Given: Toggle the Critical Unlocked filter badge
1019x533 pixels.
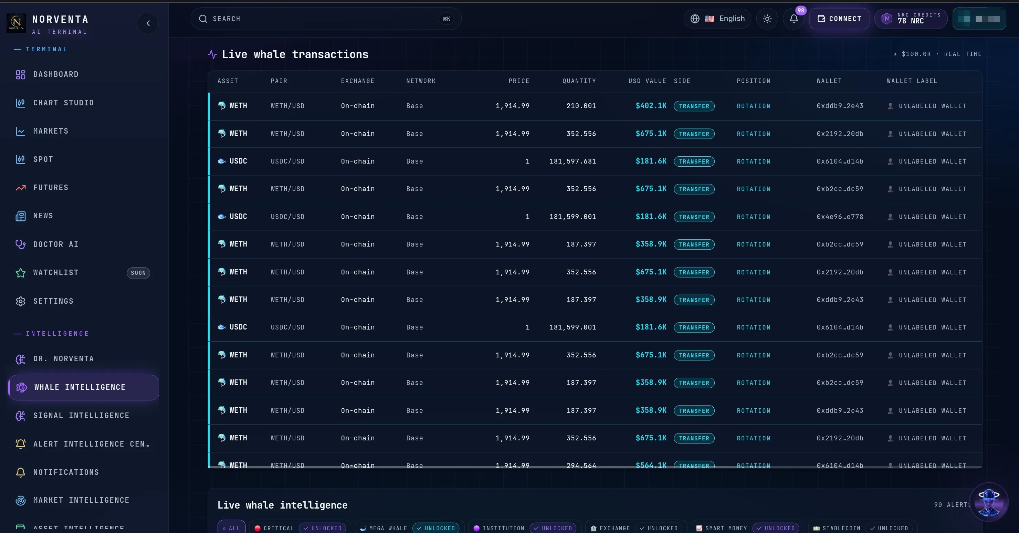Looking at the screenshot, I should point(322,528).
